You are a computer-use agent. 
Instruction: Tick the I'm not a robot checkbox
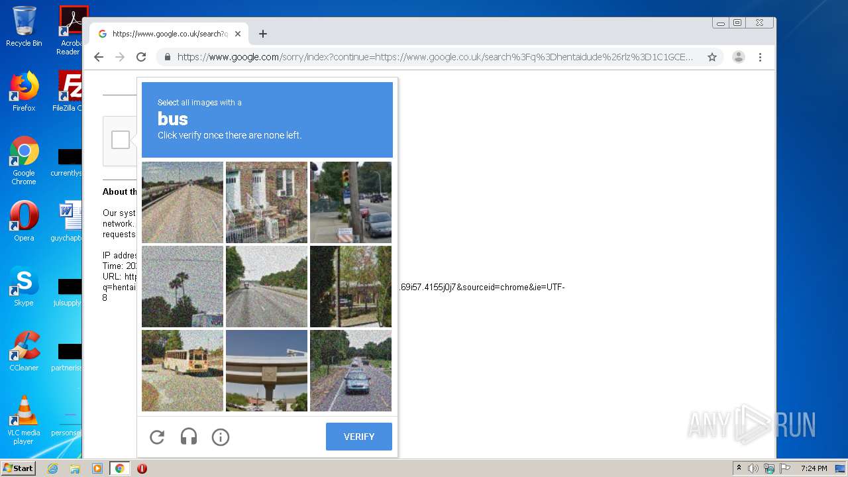(121, 140)
